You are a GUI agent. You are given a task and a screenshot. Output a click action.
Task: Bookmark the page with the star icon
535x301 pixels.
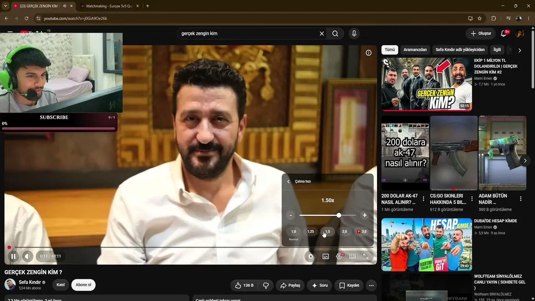click(479, 18)
